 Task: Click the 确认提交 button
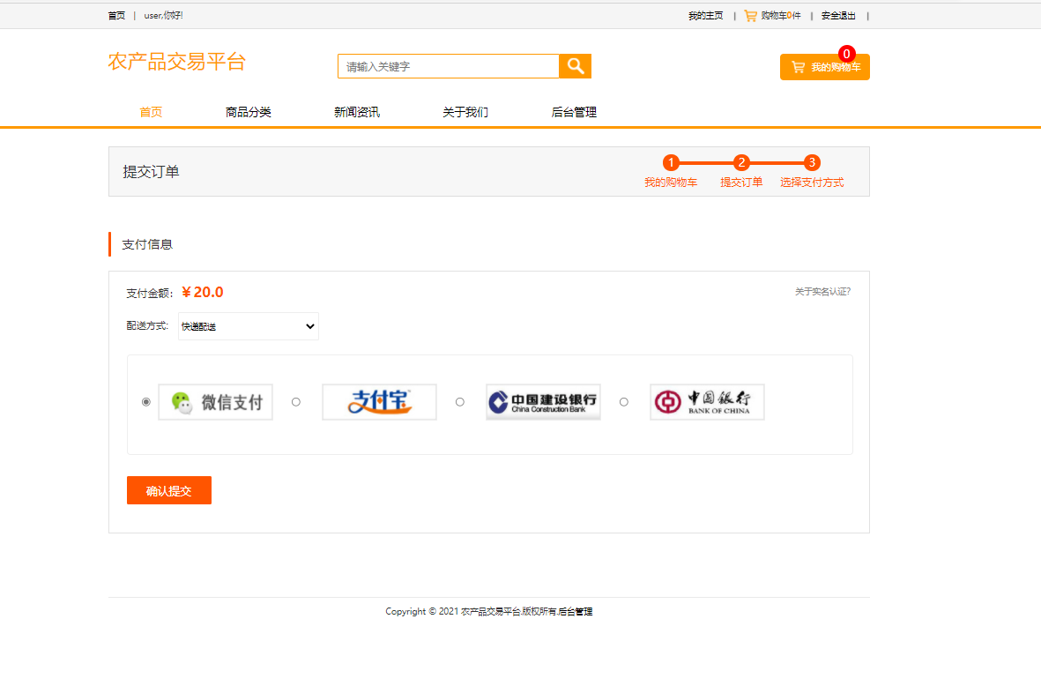[169, 490]
